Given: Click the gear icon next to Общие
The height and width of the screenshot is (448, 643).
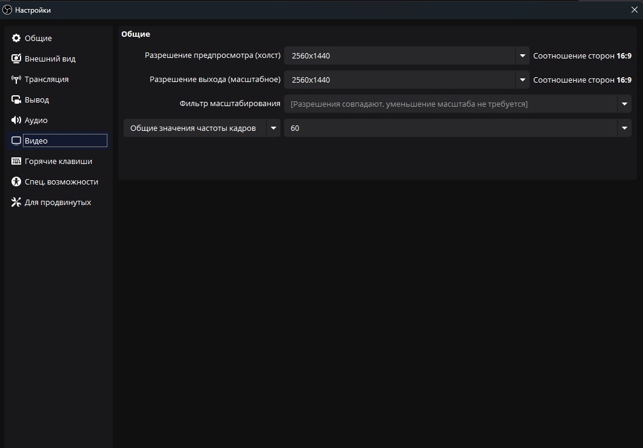Looking at the screenshot, I should coord(16,38).
